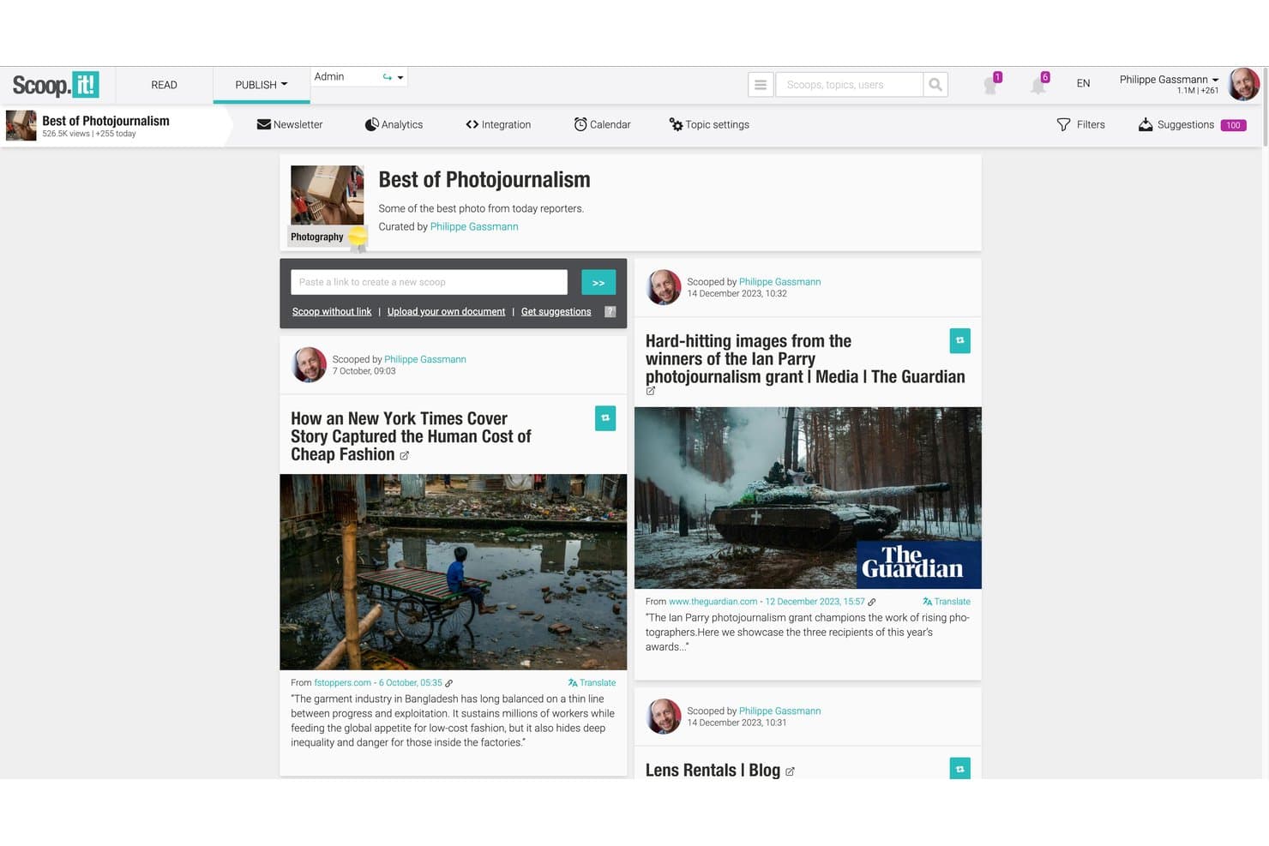This screenshot has width=1269, height=846.
Task: Open the PUBLISH dropdown menu
Action: tap(262, 85)
